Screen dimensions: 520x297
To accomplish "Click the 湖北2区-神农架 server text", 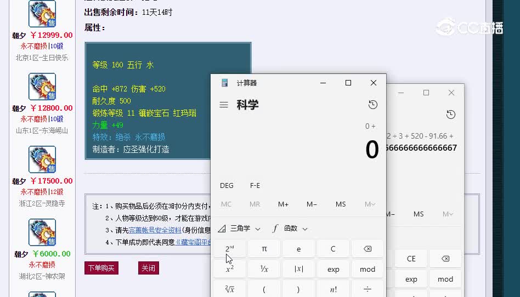I will (42, 276).
